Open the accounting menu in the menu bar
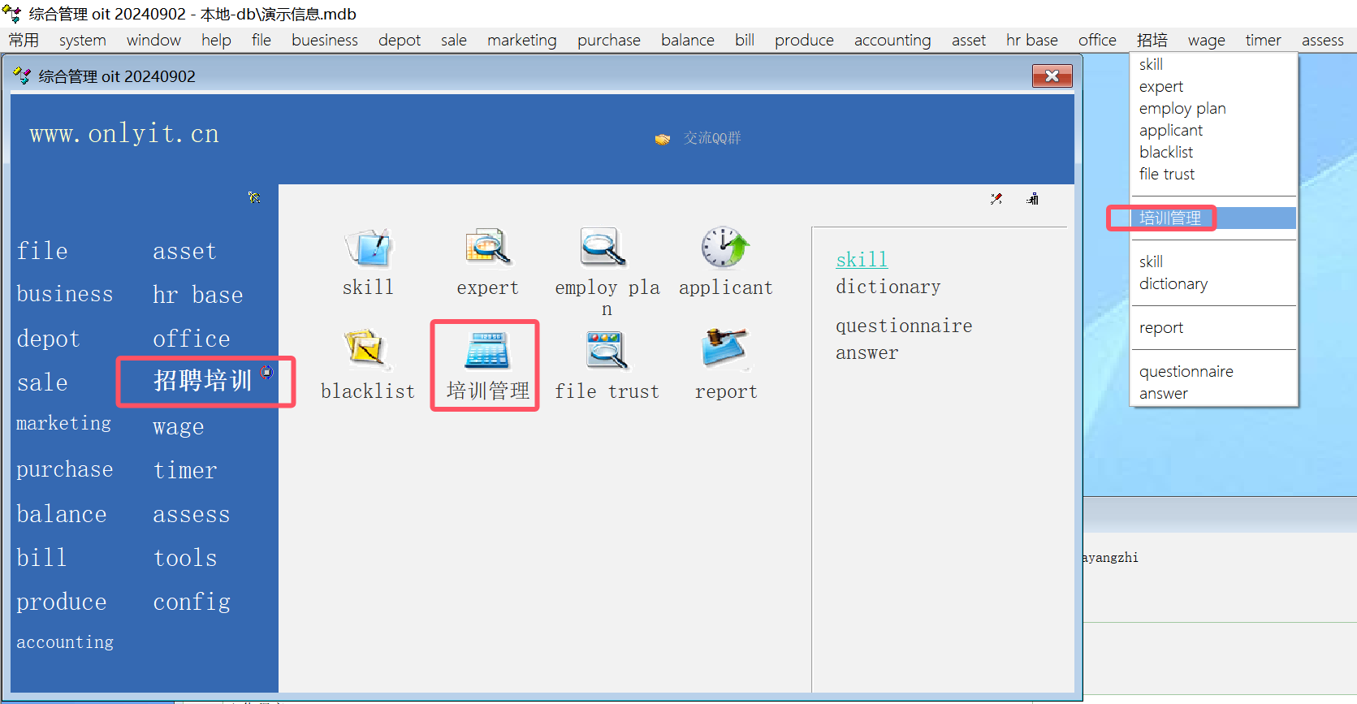The image size is (1357, 704). pos(892,41)
